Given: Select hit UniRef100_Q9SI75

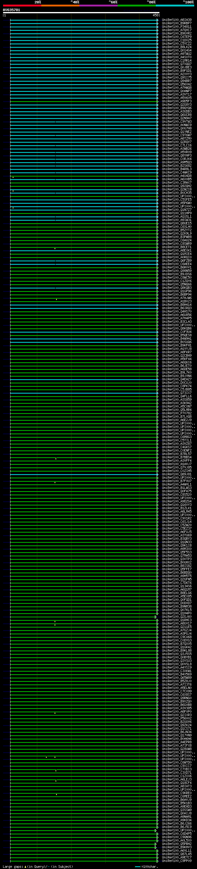Looking at the screenshot, I should click(176, 78).
